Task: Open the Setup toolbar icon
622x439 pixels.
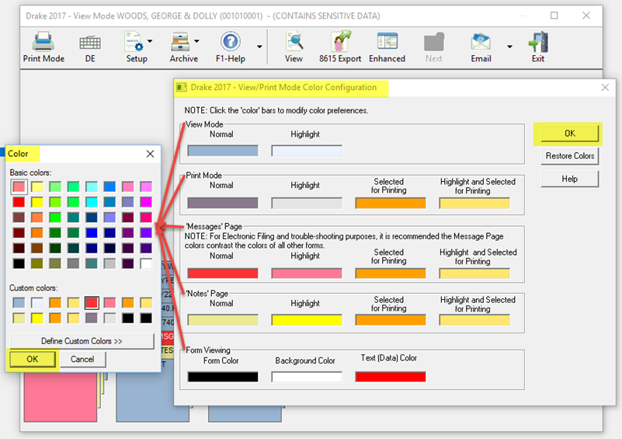Action: click(x=137, y=47)
